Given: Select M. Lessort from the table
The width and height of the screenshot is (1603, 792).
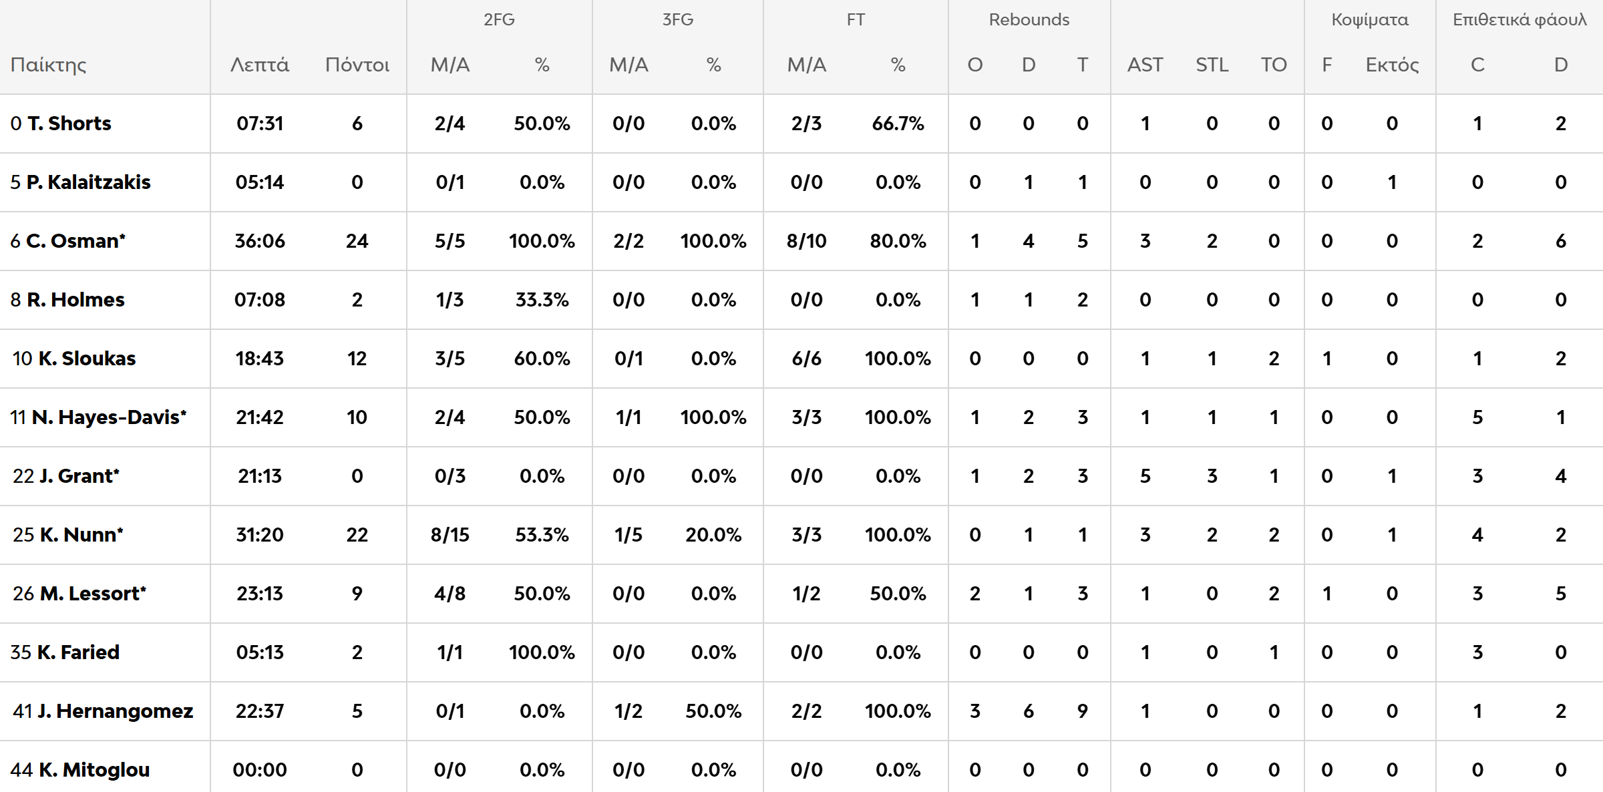Looking at the screenshot, I should pyautogui.click(x=93, y=594).
